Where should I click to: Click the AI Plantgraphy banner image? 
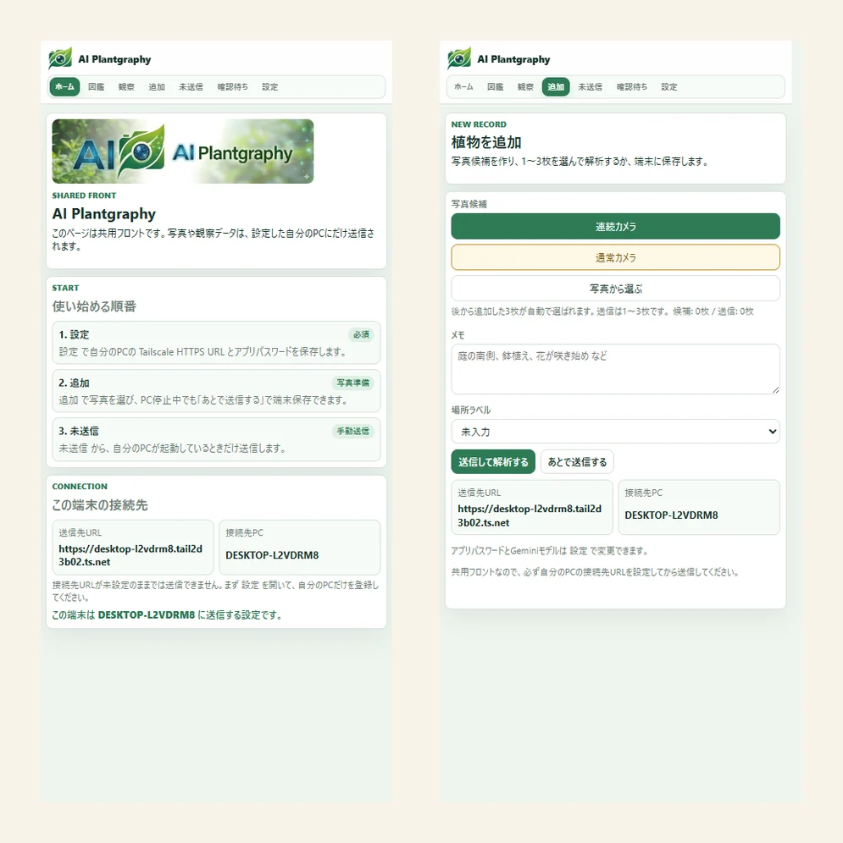coord(182,151)
